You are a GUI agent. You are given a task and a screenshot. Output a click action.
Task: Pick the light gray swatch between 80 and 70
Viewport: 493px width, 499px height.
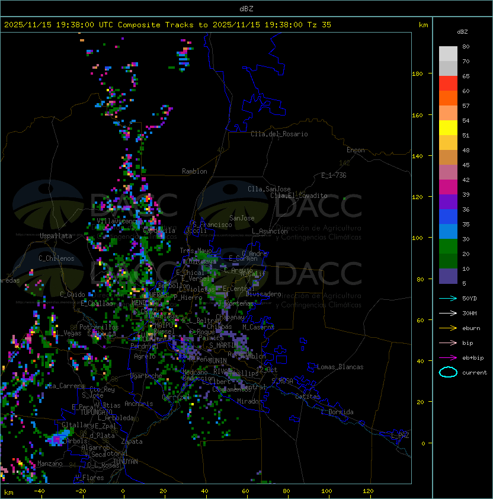point(448,53)
